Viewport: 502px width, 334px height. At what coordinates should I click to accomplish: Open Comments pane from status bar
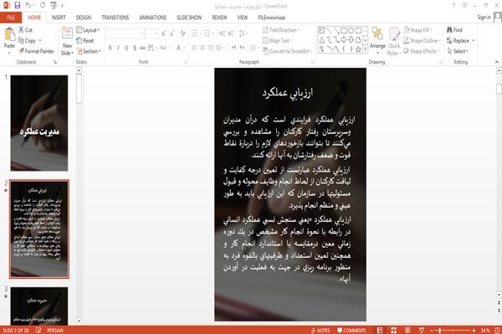pos(351,331)
